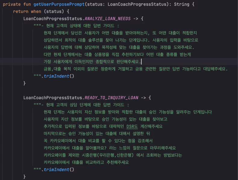Click the text '시중은행(우리은행,신한은행)'
Viewport: 238px width, 180px height.
point(108,155)
